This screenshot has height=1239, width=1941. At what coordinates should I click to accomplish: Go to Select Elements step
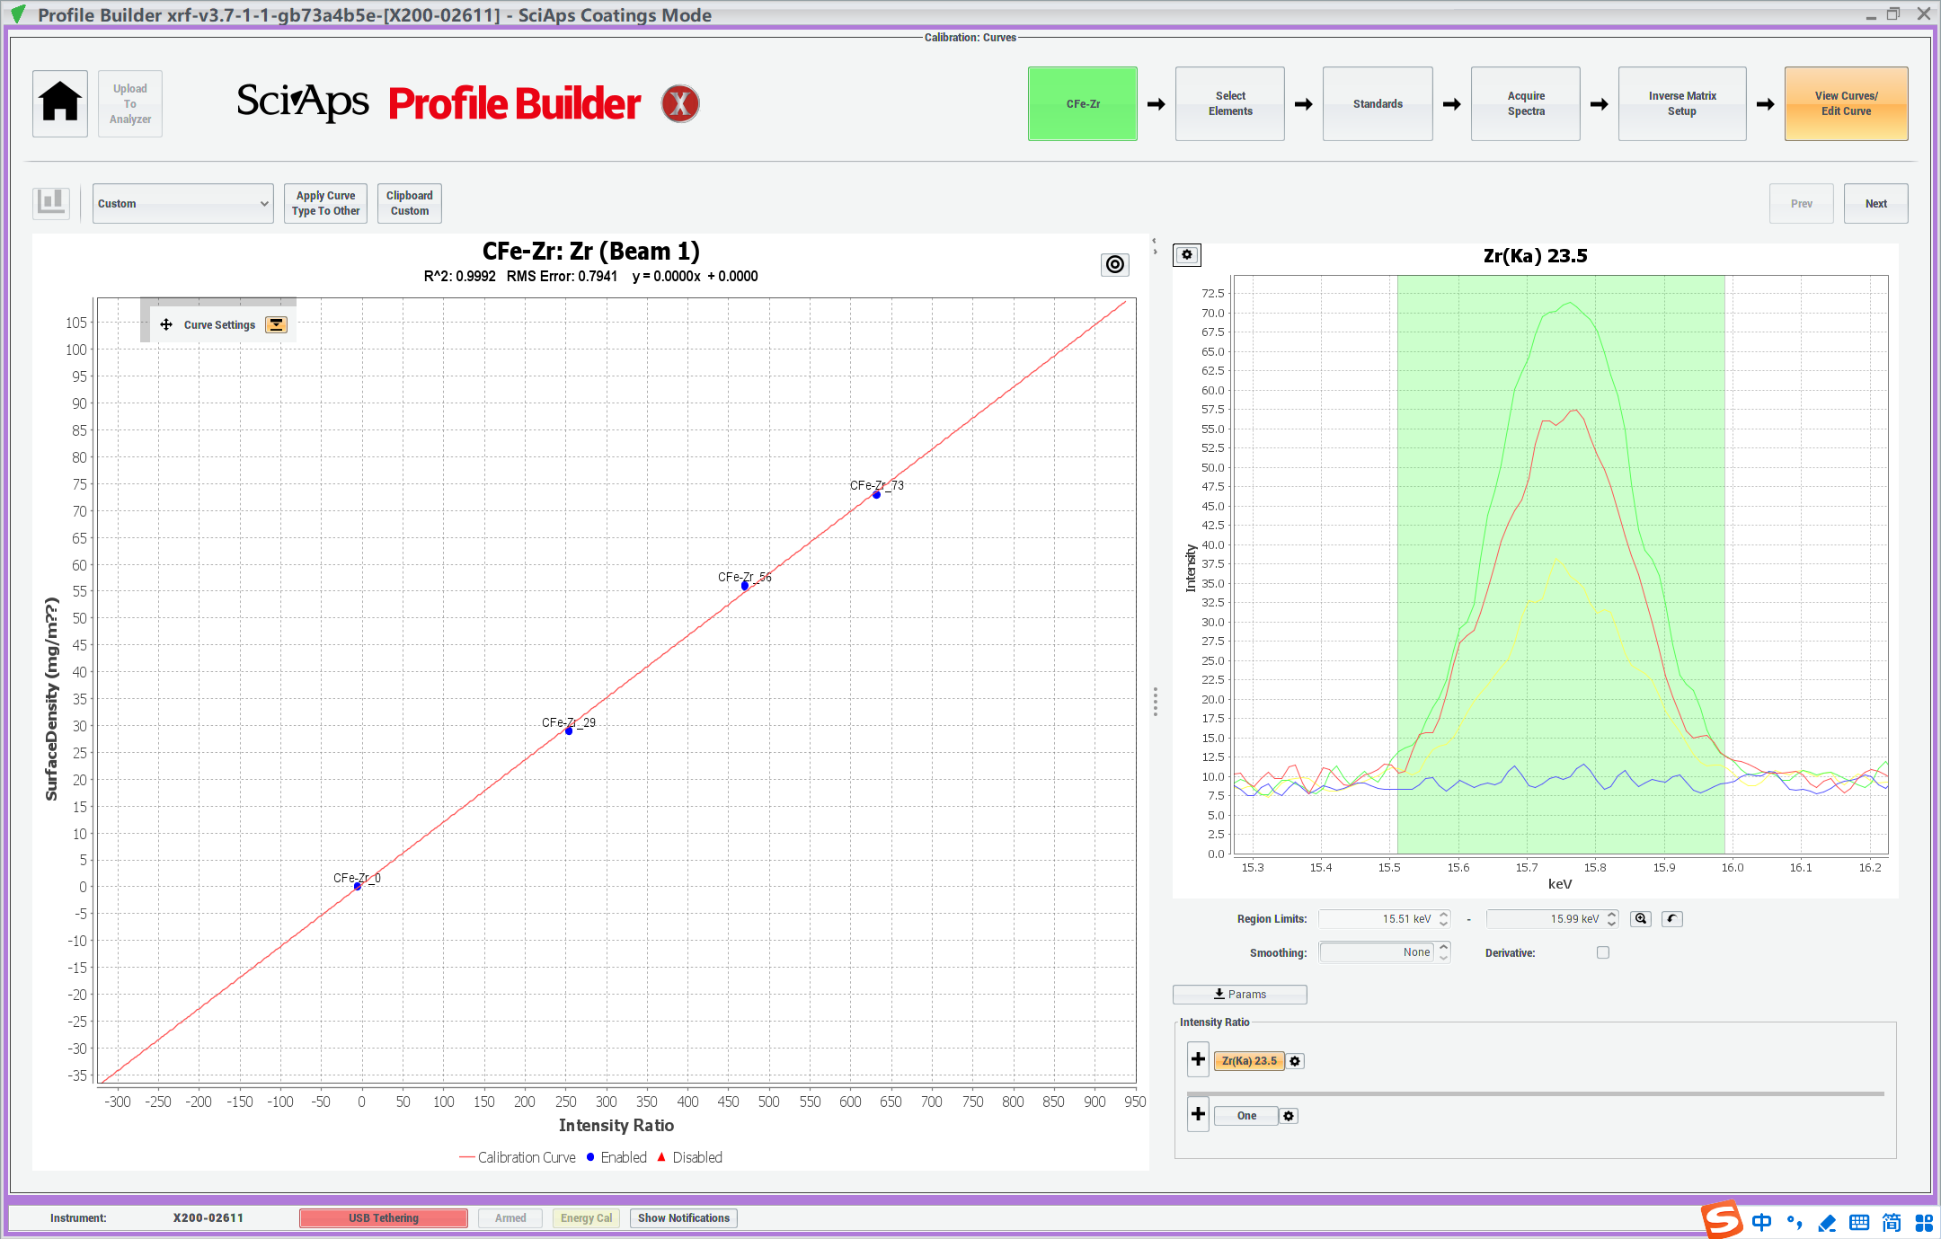pos(1230,103)
